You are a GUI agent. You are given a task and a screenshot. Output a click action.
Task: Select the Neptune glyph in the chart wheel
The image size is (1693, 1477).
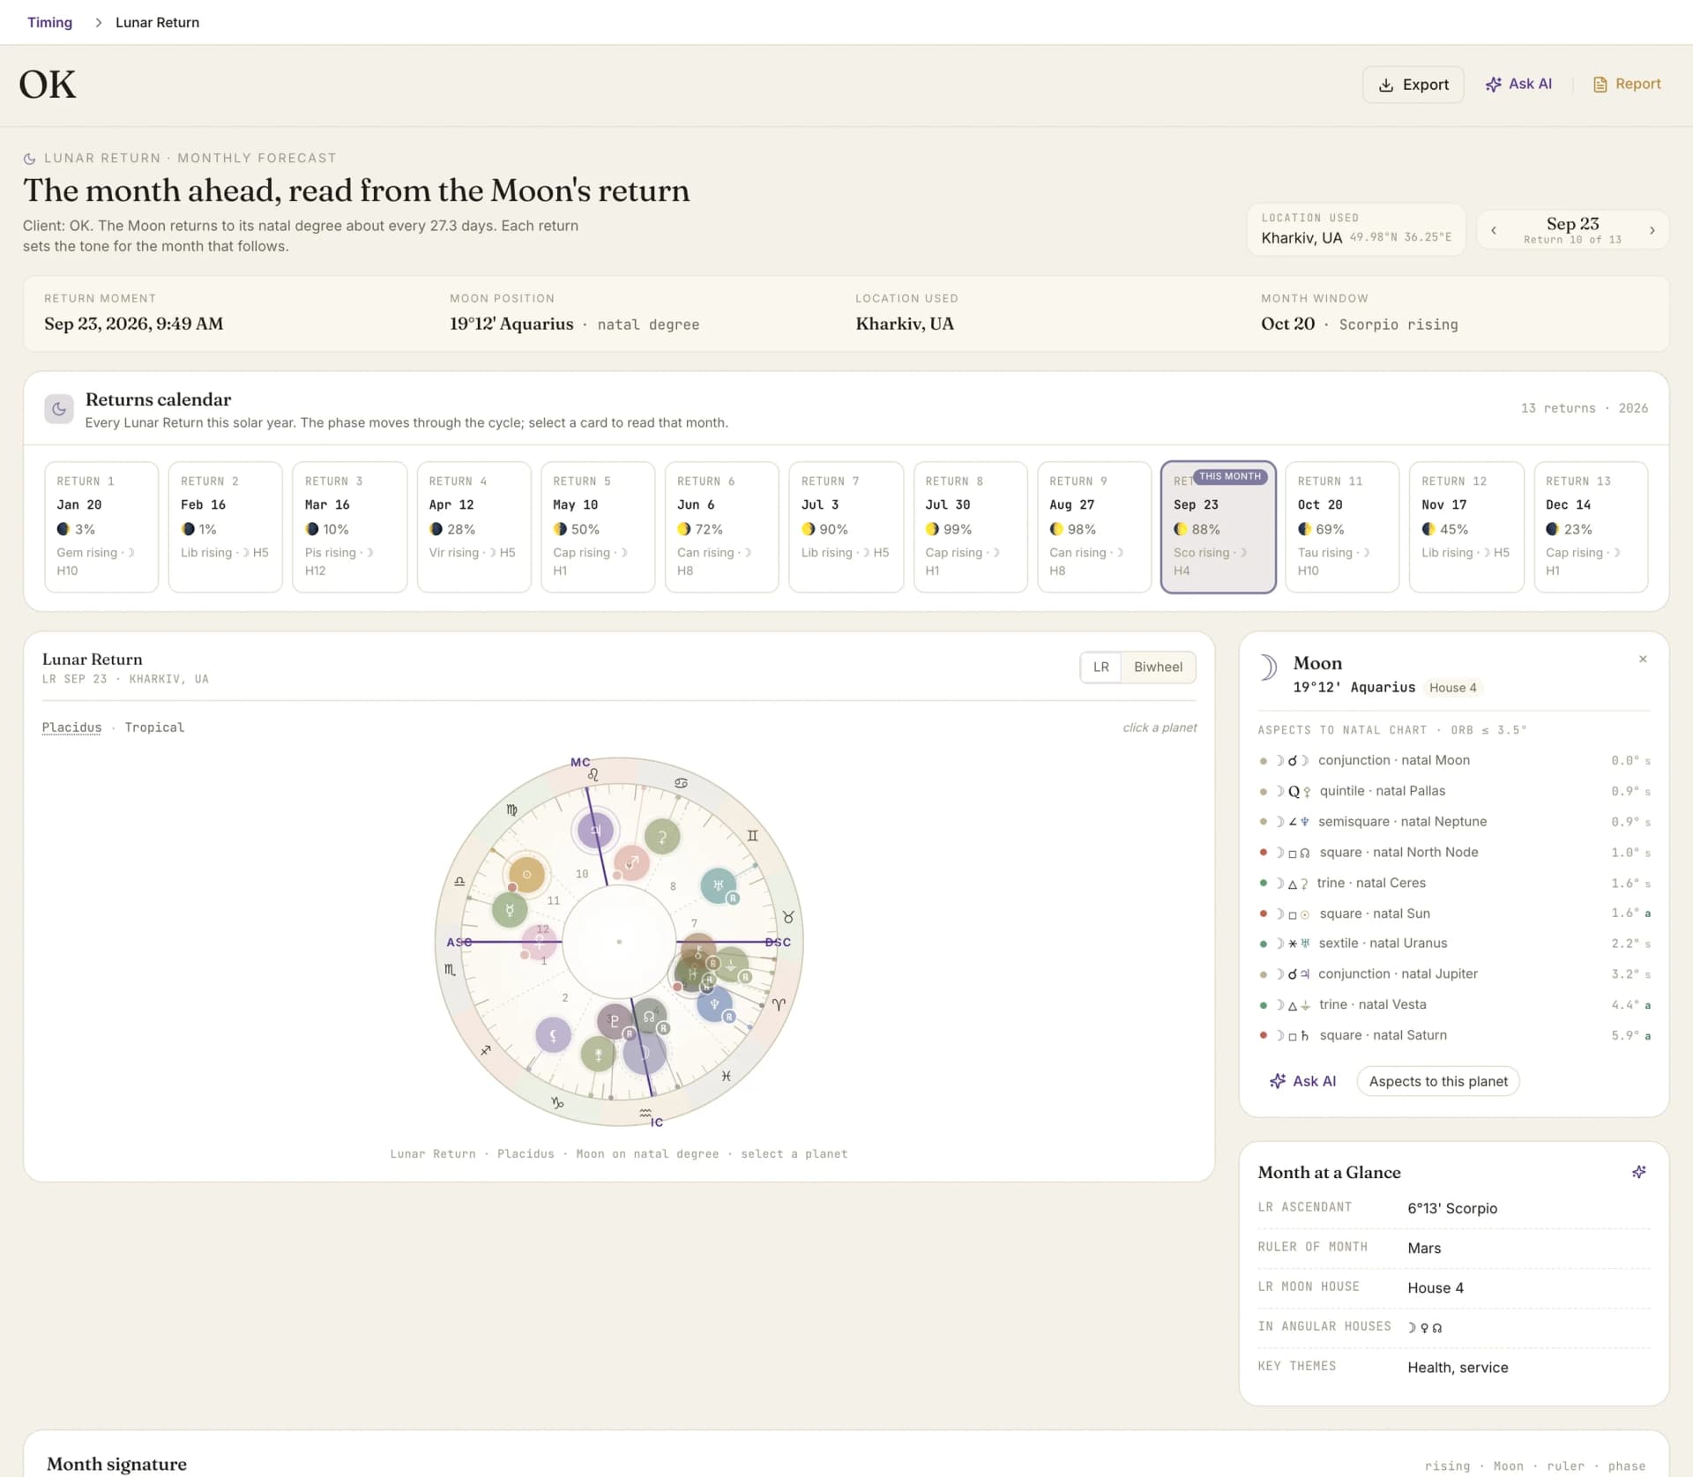714,1003
